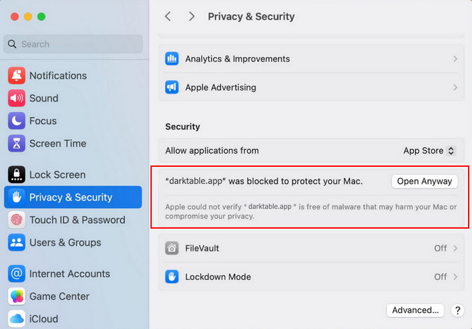
Task: Open Game Center icon in sidebar
Action: [17, 296]
